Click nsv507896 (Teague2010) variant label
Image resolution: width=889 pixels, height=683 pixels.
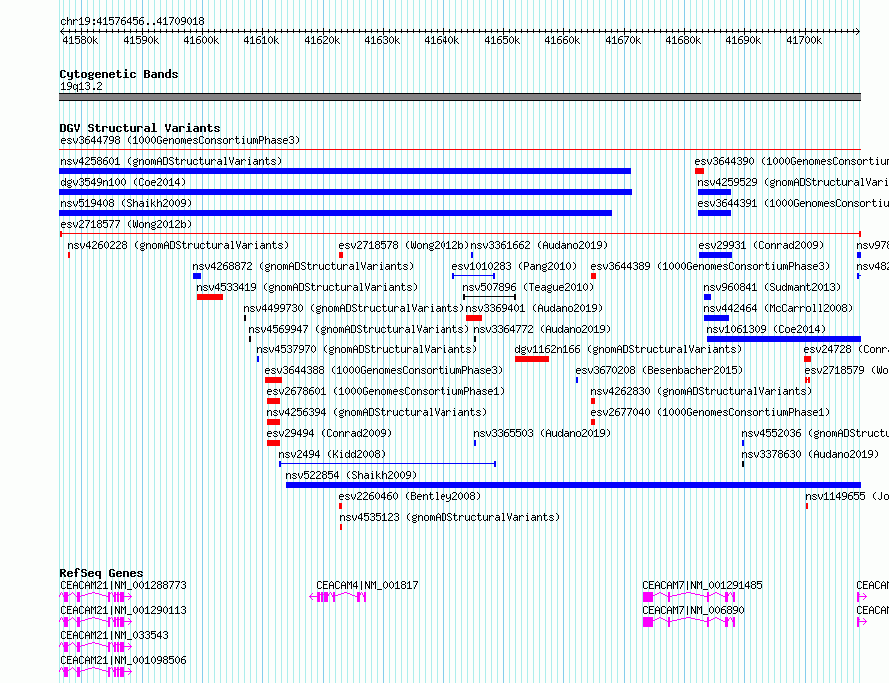tap(528, 287)
